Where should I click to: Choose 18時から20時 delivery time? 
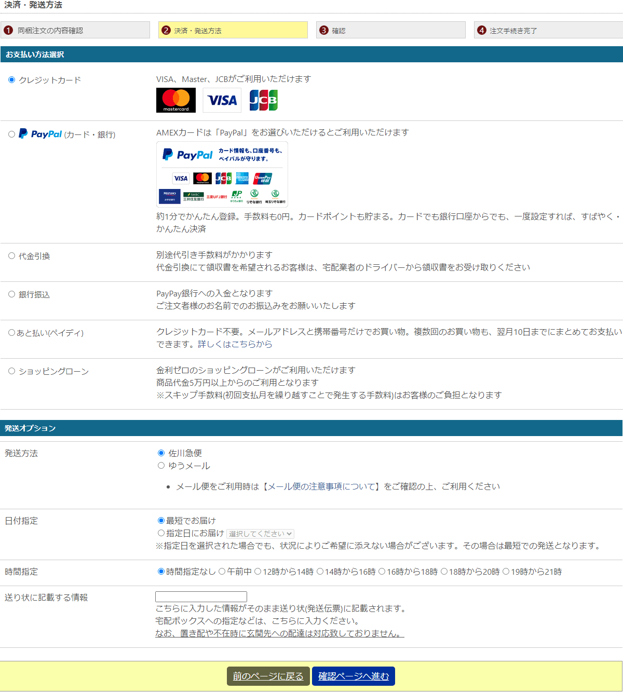pos(444,572)
